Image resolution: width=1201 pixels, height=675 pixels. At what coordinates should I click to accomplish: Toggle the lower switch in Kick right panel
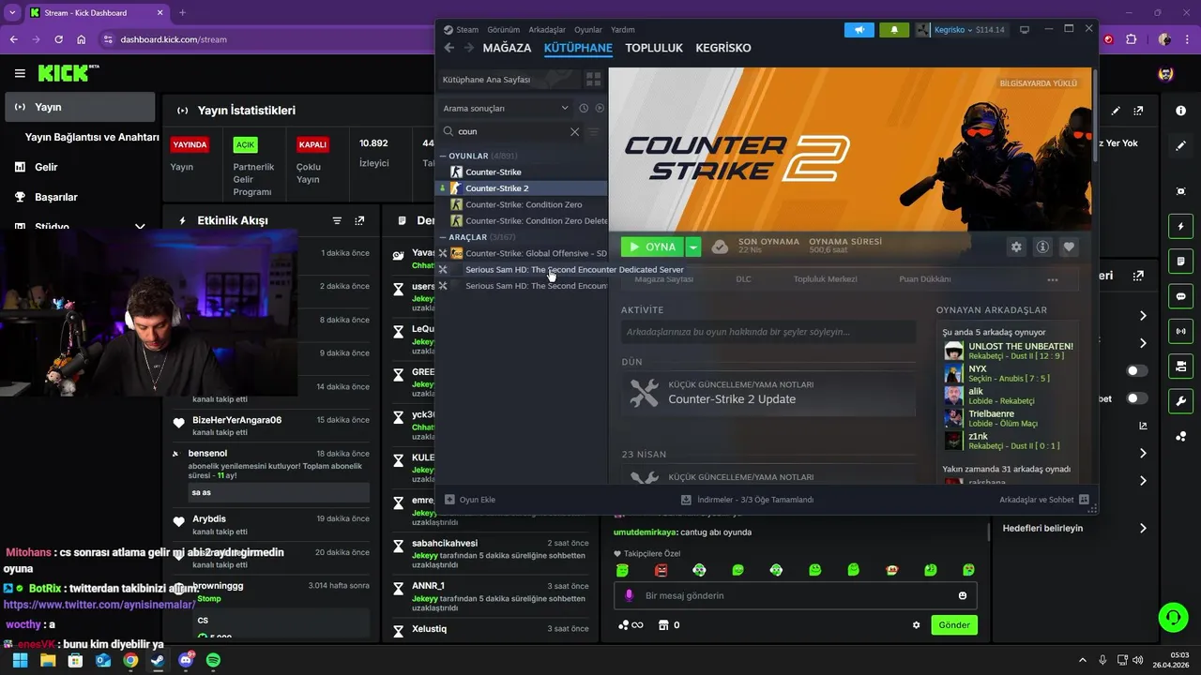coord(1136,398)
